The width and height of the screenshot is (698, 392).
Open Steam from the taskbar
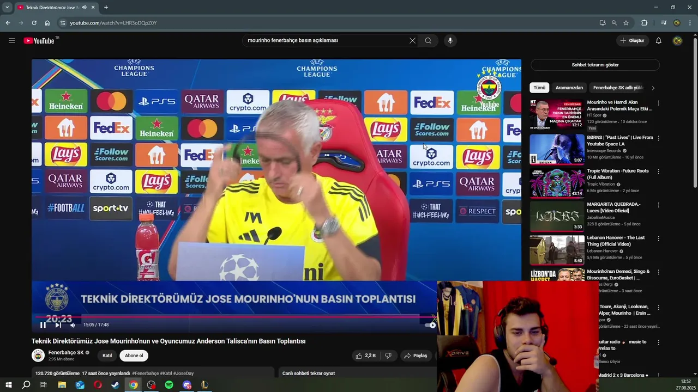(x=116, y=385)
